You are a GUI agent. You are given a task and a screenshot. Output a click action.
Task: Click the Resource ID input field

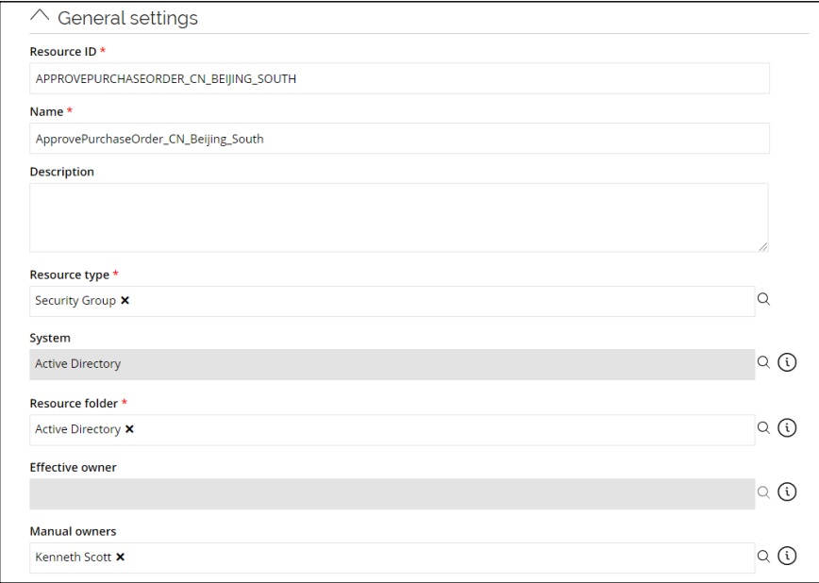(x=399, y=79)
